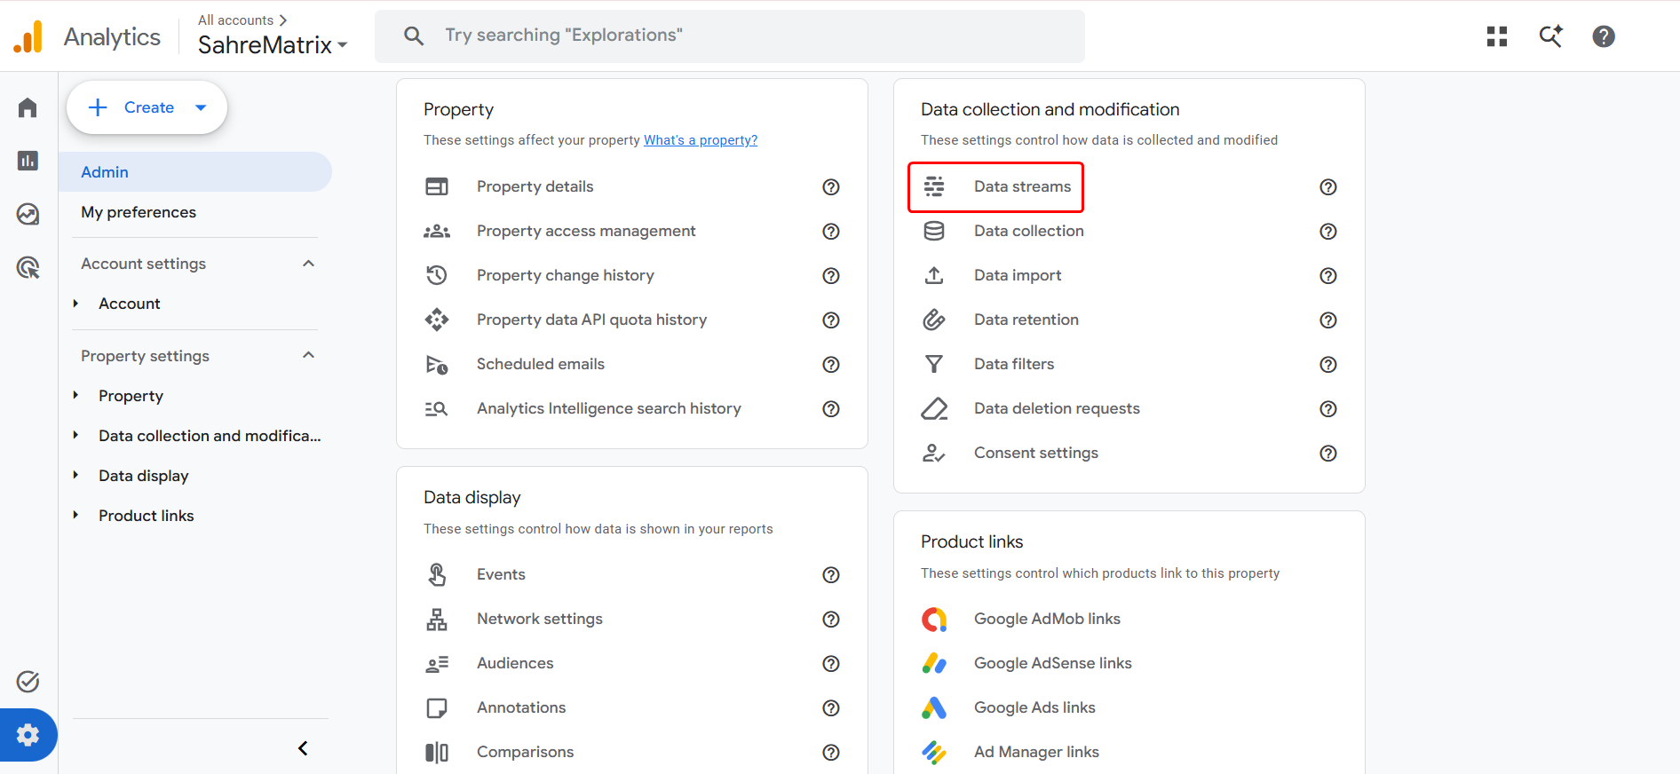The image size is (1680, 774).
Task: Expand the Data display tree item
Action: [x=75, y=476]
